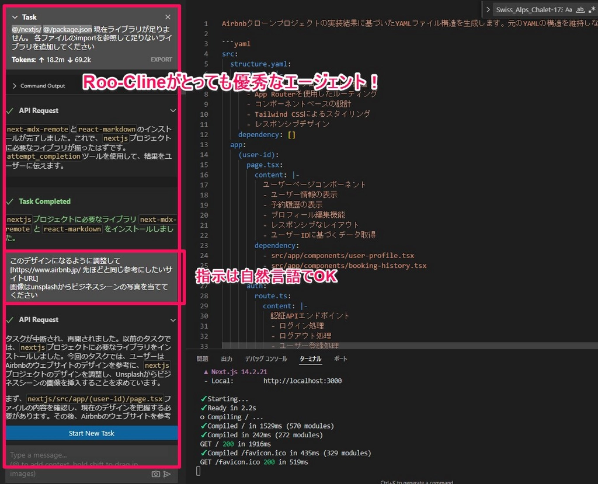Click the editor horizontal scrollbar
Screen dimensions: 598x484
click(x=410, y=345)
